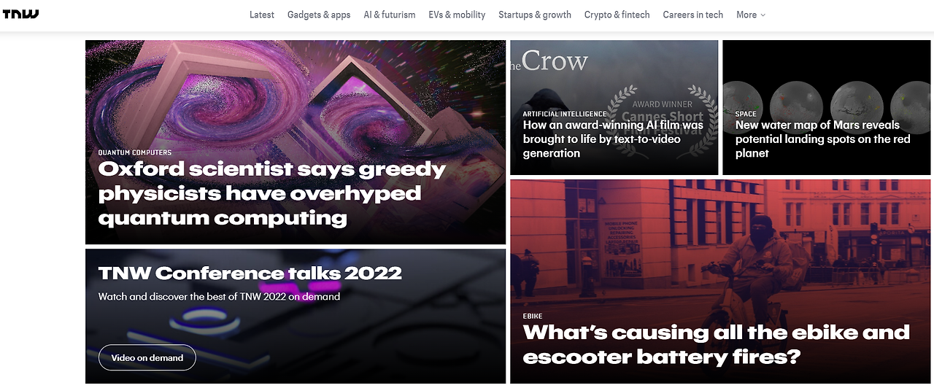
Task: Open the Oxford scientist quantum computing headline
Action: pos(272,193)
